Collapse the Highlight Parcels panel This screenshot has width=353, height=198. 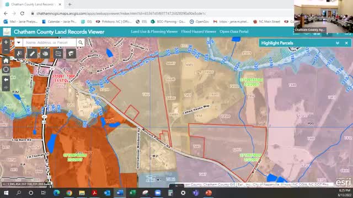(x=337, y=43)
